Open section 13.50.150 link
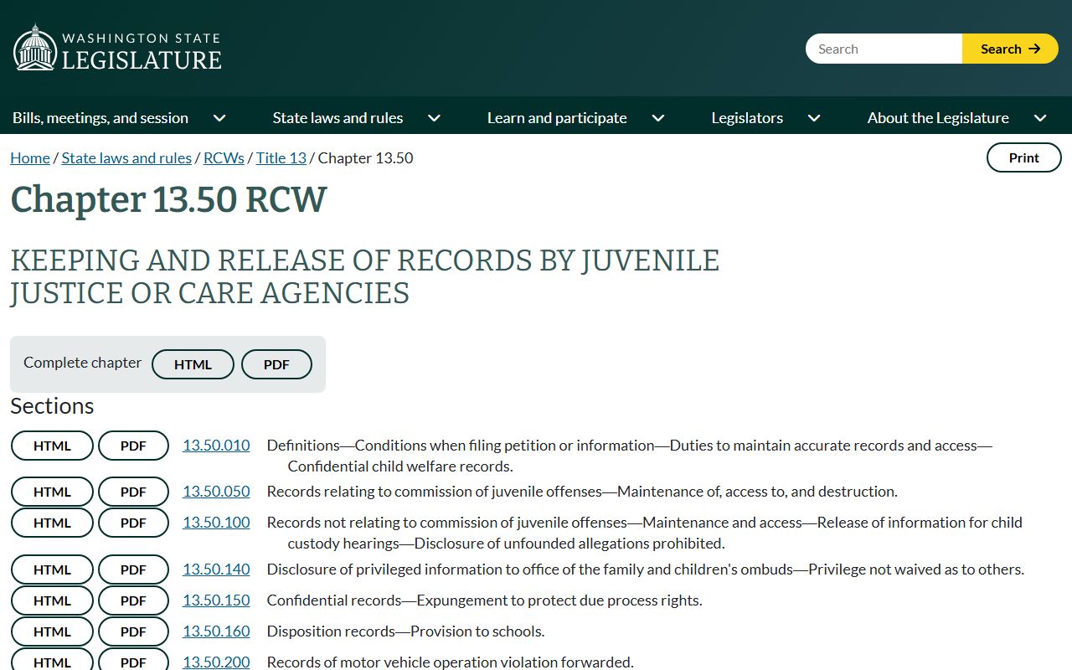1072x670 pixels. click(216, 600)
